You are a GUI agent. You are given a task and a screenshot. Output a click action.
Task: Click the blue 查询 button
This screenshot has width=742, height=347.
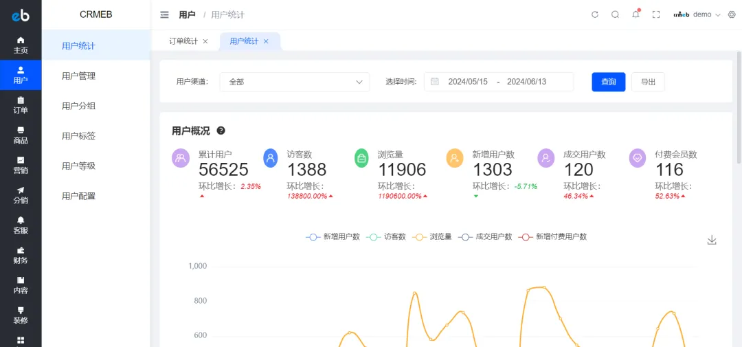point(608,82)
